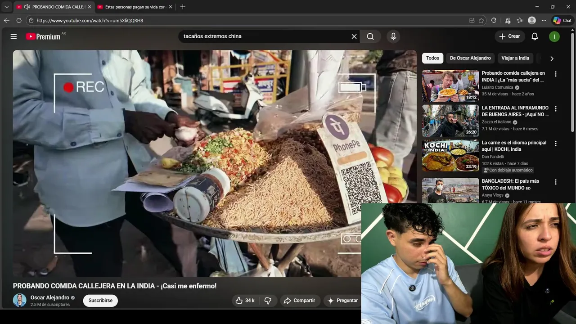Open Copilot Chat in the browser
The width and height of the screenshot is (576, 324).
click(x=562, y=20)
